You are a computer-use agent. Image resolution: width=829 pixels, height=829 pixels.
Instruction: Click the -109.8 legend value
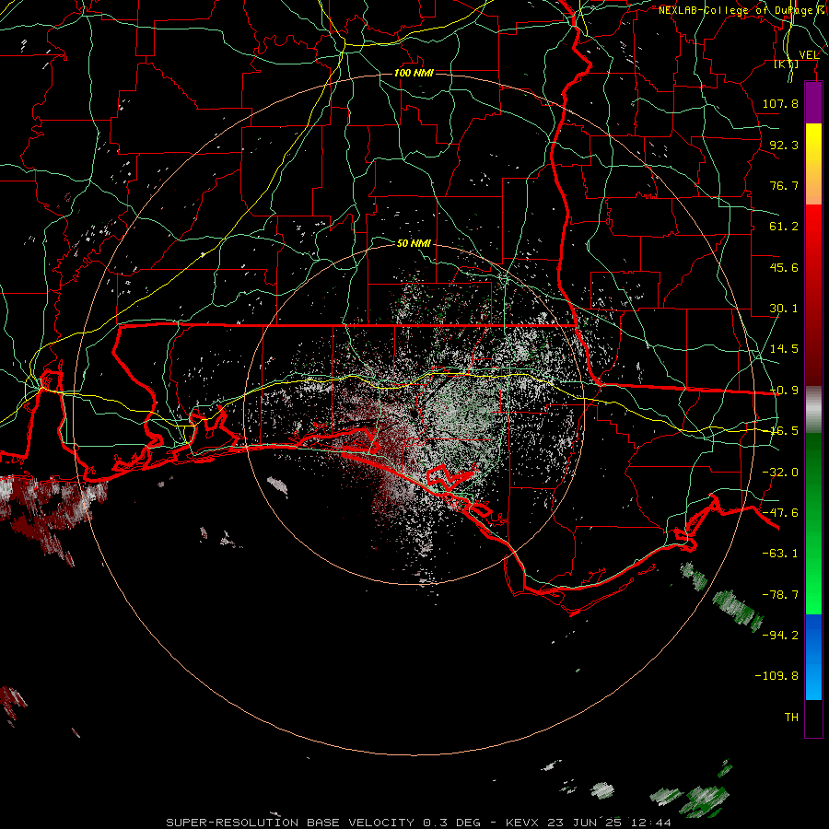(x=776, y=676)
